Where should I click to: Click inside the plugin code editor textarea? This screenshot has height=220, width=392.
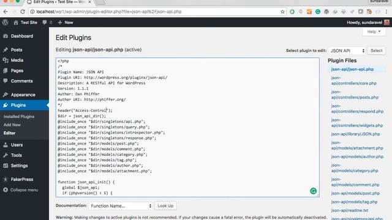click(187, 127)
